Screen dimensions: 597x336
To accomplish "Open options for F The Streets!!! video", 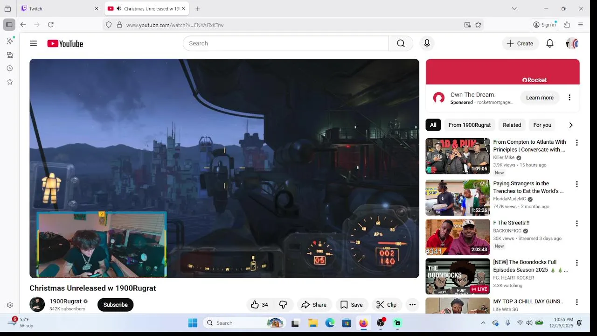I will click(x=576, y=224).
